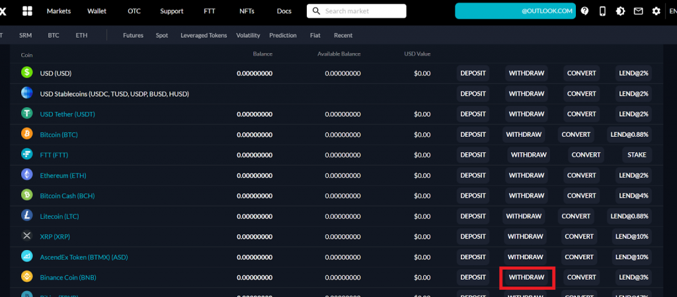Screen dimensions: 677x297
Task: Click CONVERT in the USD Tether row
Action: (582, 114)
